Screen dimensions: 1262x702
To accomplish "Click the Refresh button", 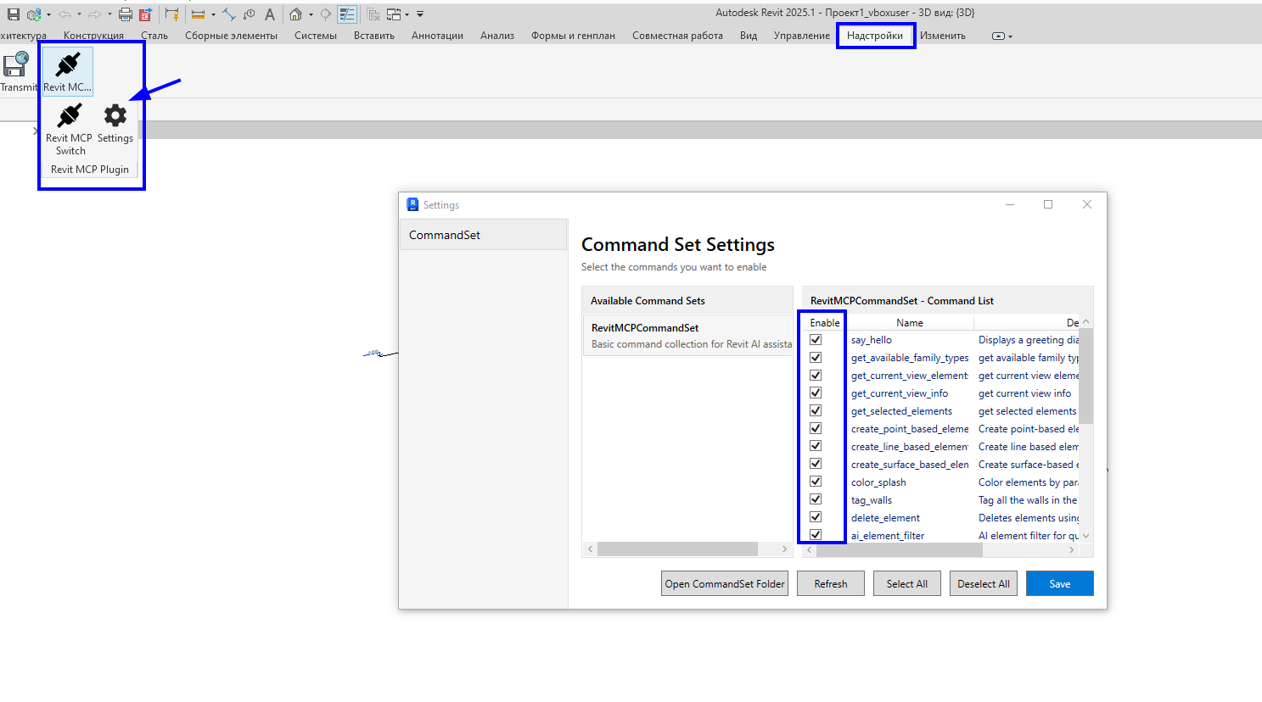I will tap(831, 583).
